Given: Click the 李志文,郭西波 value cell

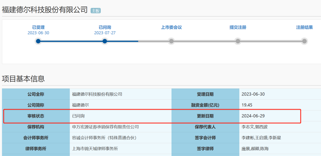Looking at the screenshot, I should (x=280, y=127).
